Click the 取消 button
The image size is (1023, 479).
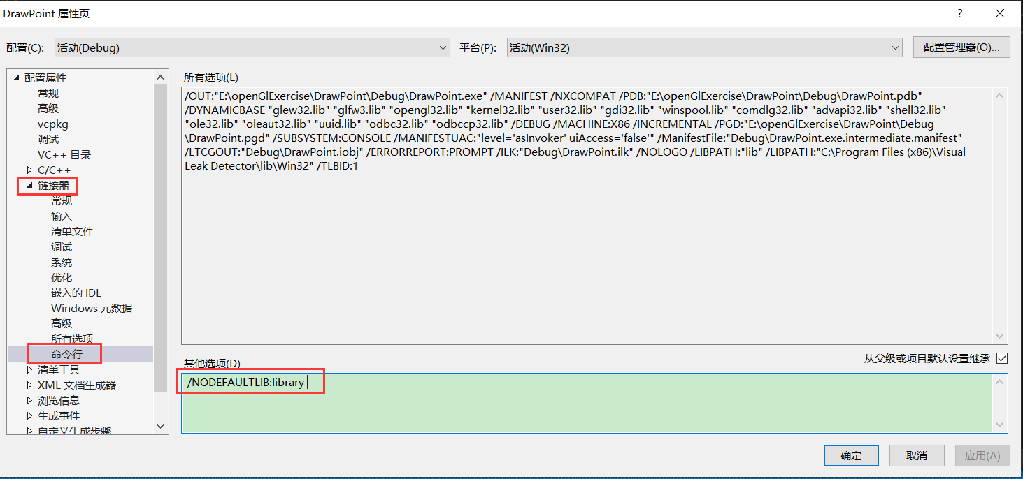click(x=917, y=455)
